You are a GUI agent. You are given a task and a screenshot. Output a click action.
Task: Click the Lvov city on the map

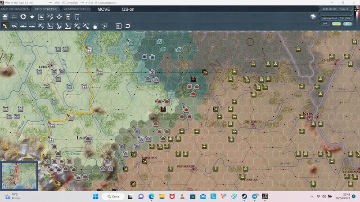[88, 138]
